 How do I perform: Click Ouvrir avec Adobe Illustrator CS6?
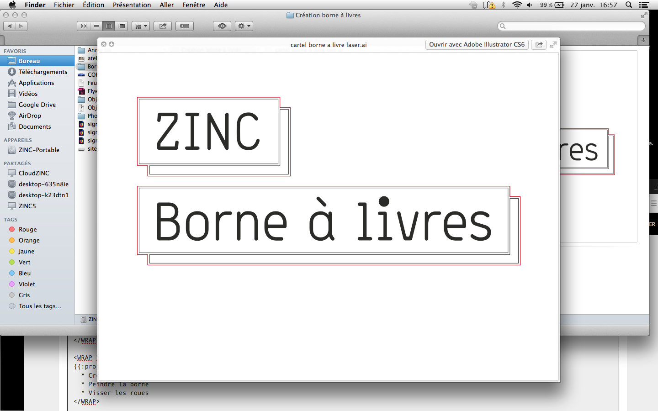[477, 44]
